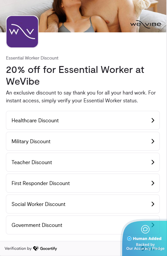Click the couple banner image

(83, 16)
